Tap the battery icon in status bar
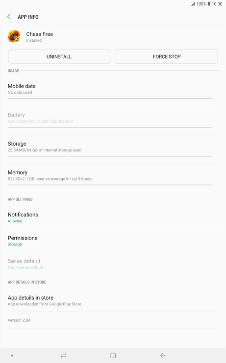Viewport: 226px width, 363px height. (x=209, y=4)
